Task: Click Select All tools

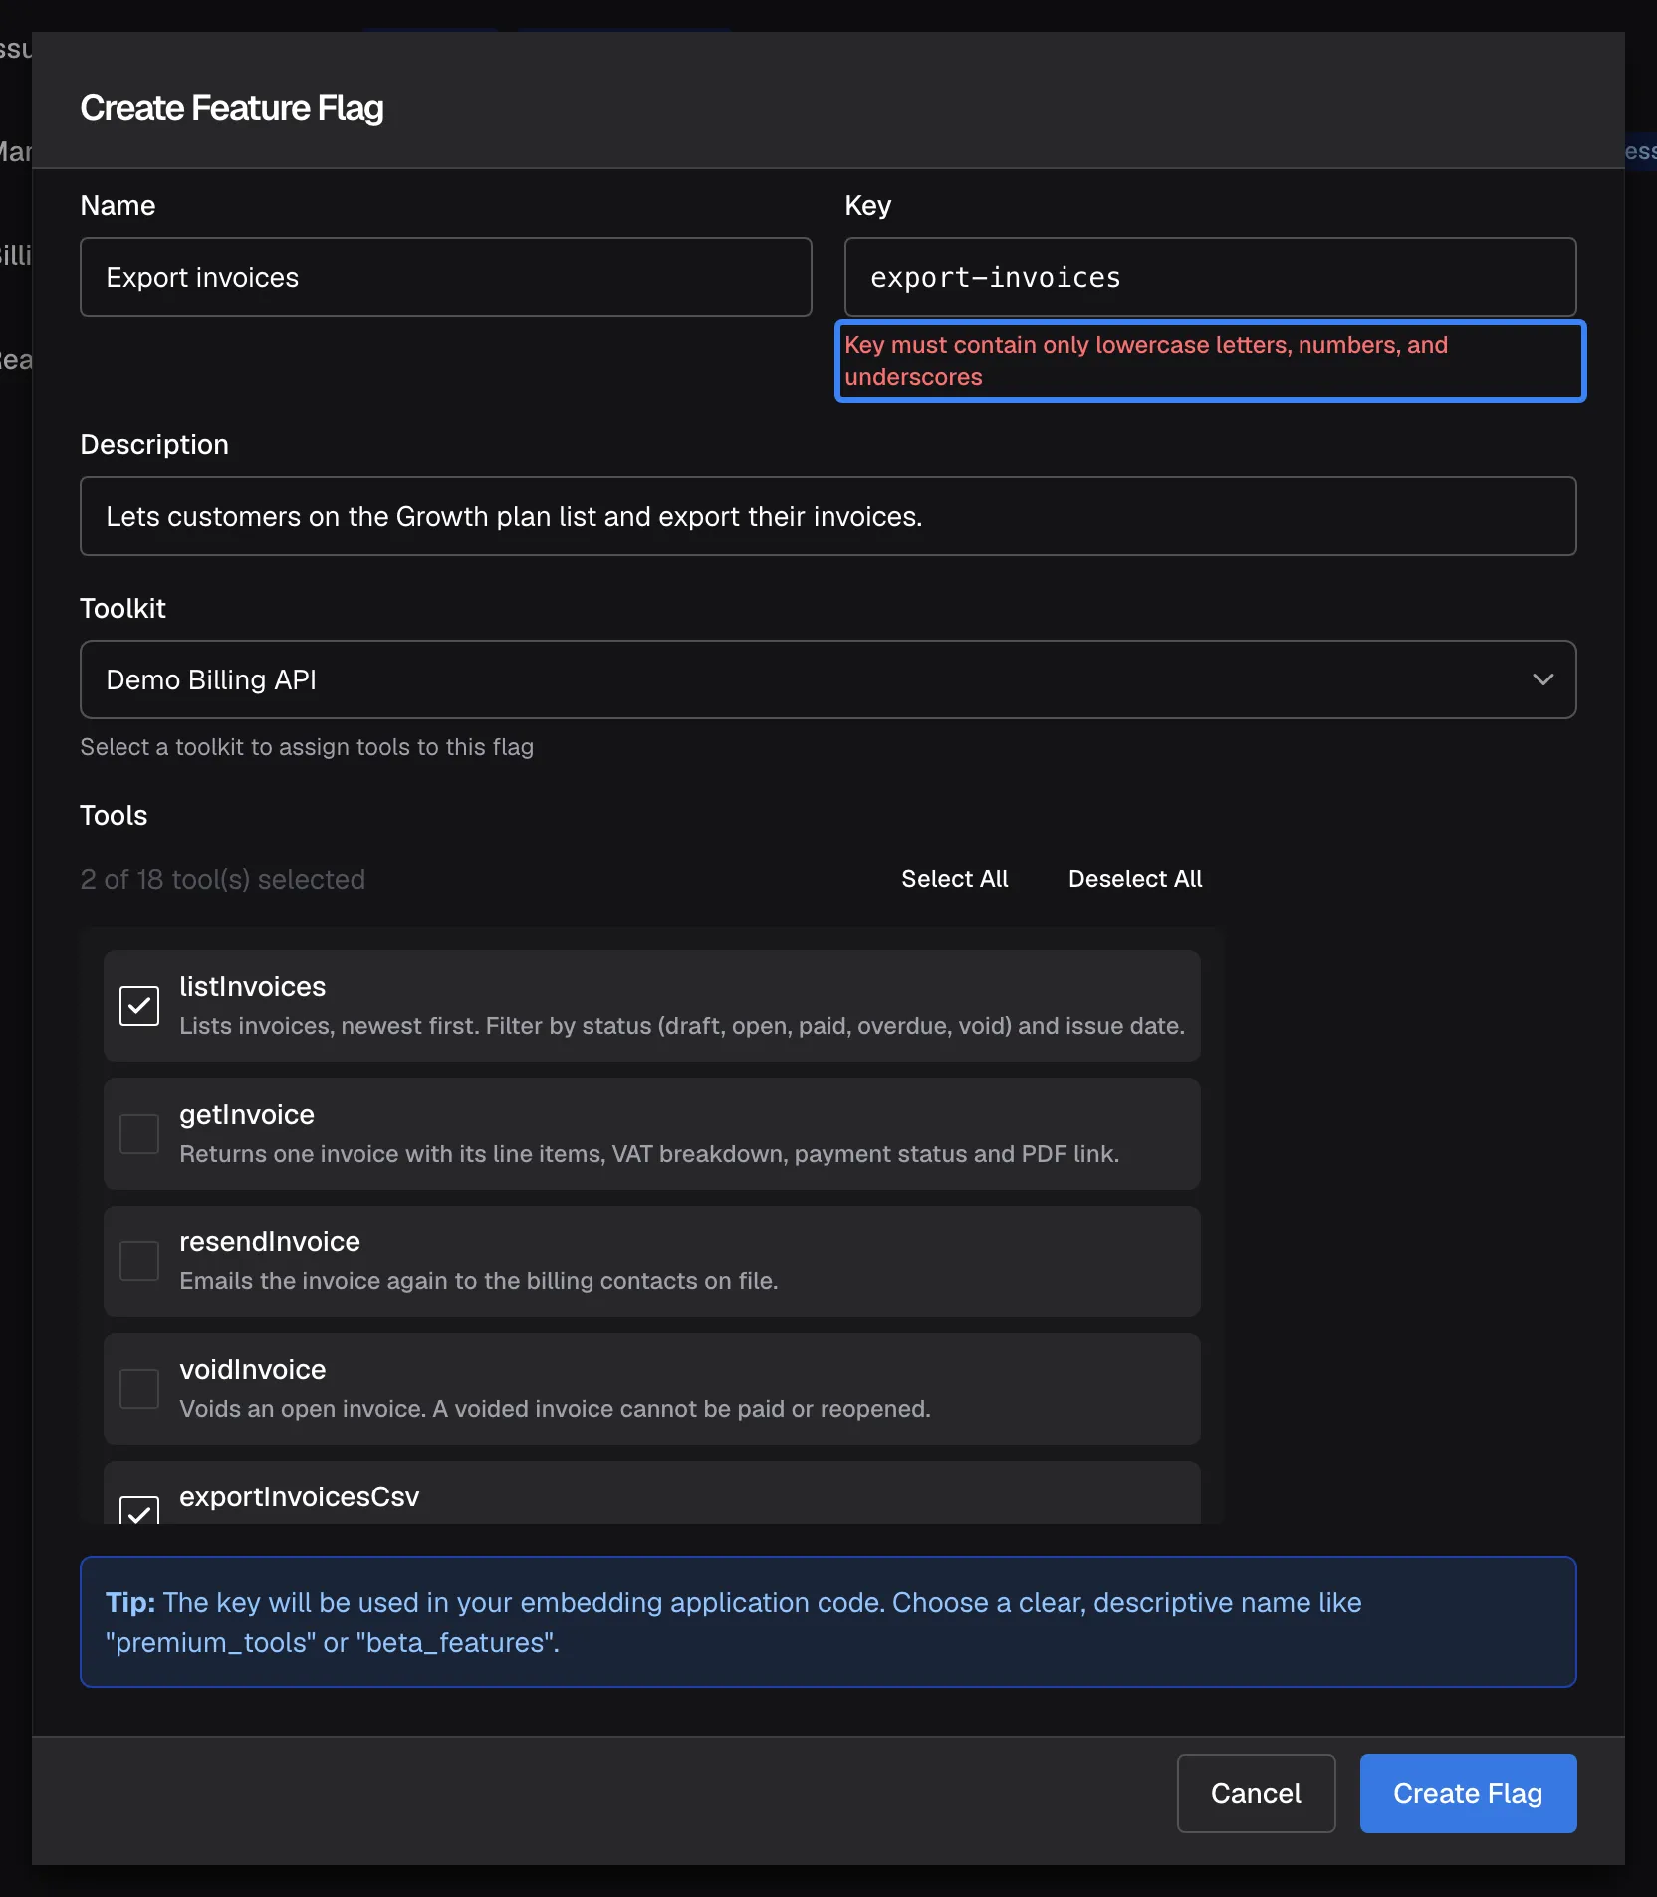Action: [x=954, y=879]
